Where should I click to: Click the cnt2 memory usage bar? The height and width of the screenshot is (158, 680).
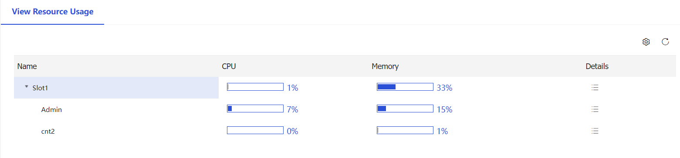coord(405,130)
